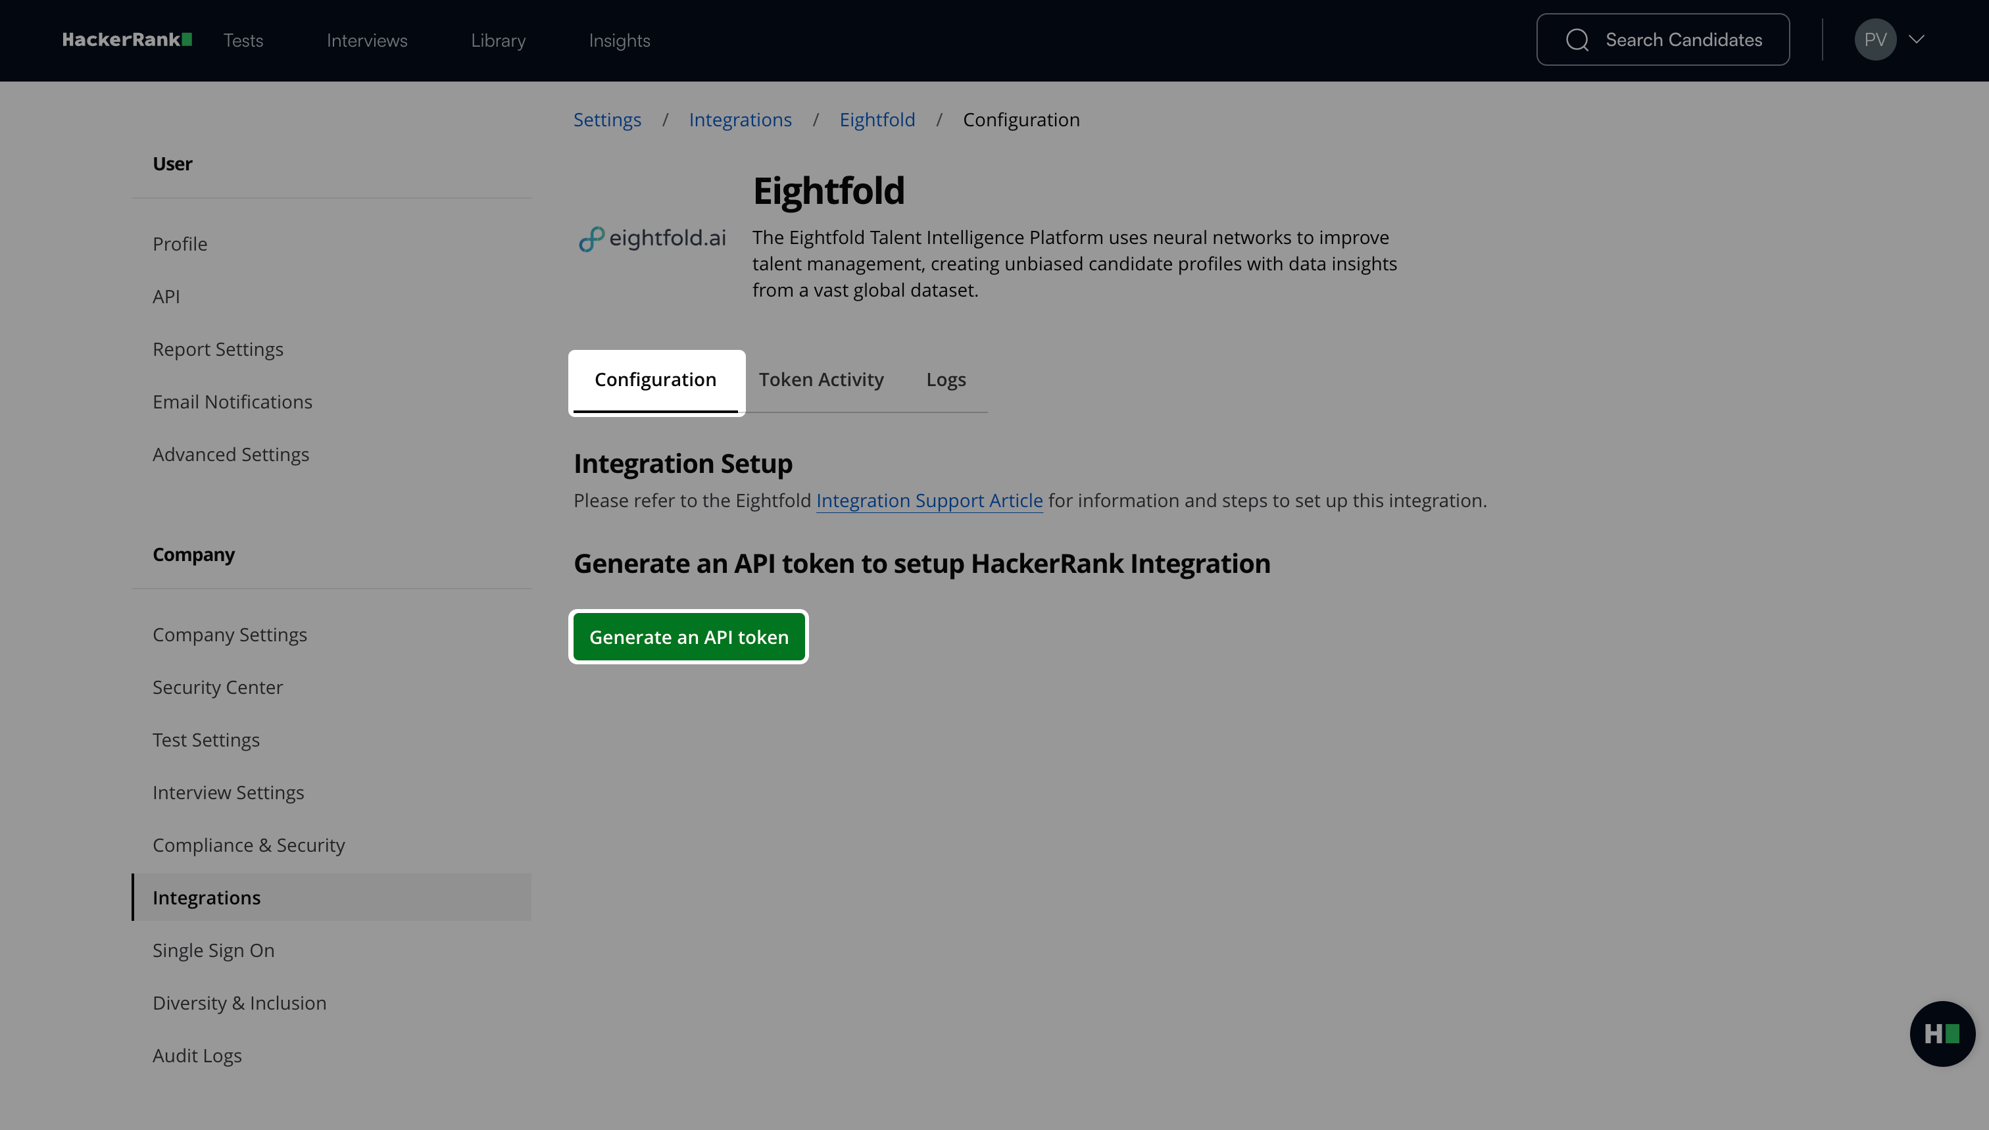Click Generate an API token button

(x=689, y=637)
